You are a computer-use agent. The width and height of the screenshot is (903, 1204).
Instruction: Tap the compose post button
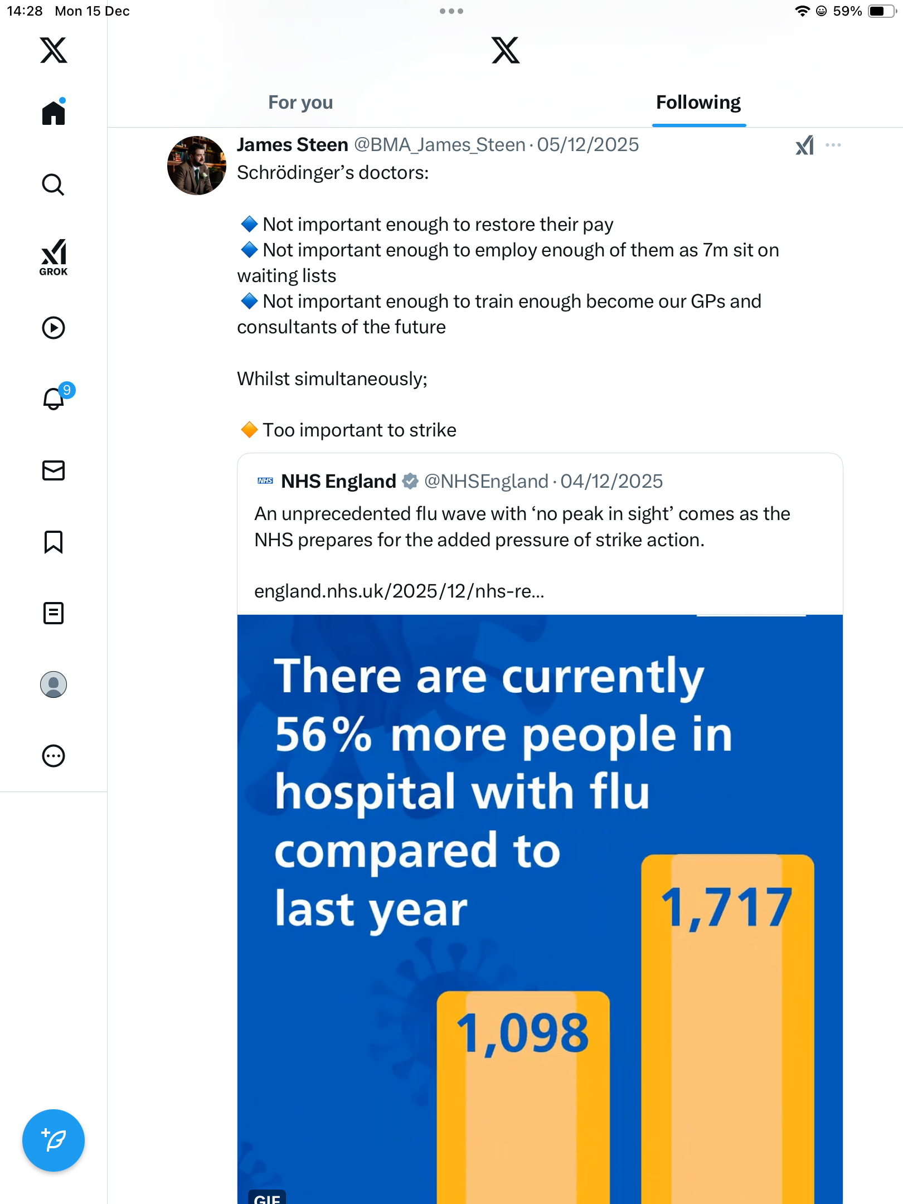(54, 1140)
